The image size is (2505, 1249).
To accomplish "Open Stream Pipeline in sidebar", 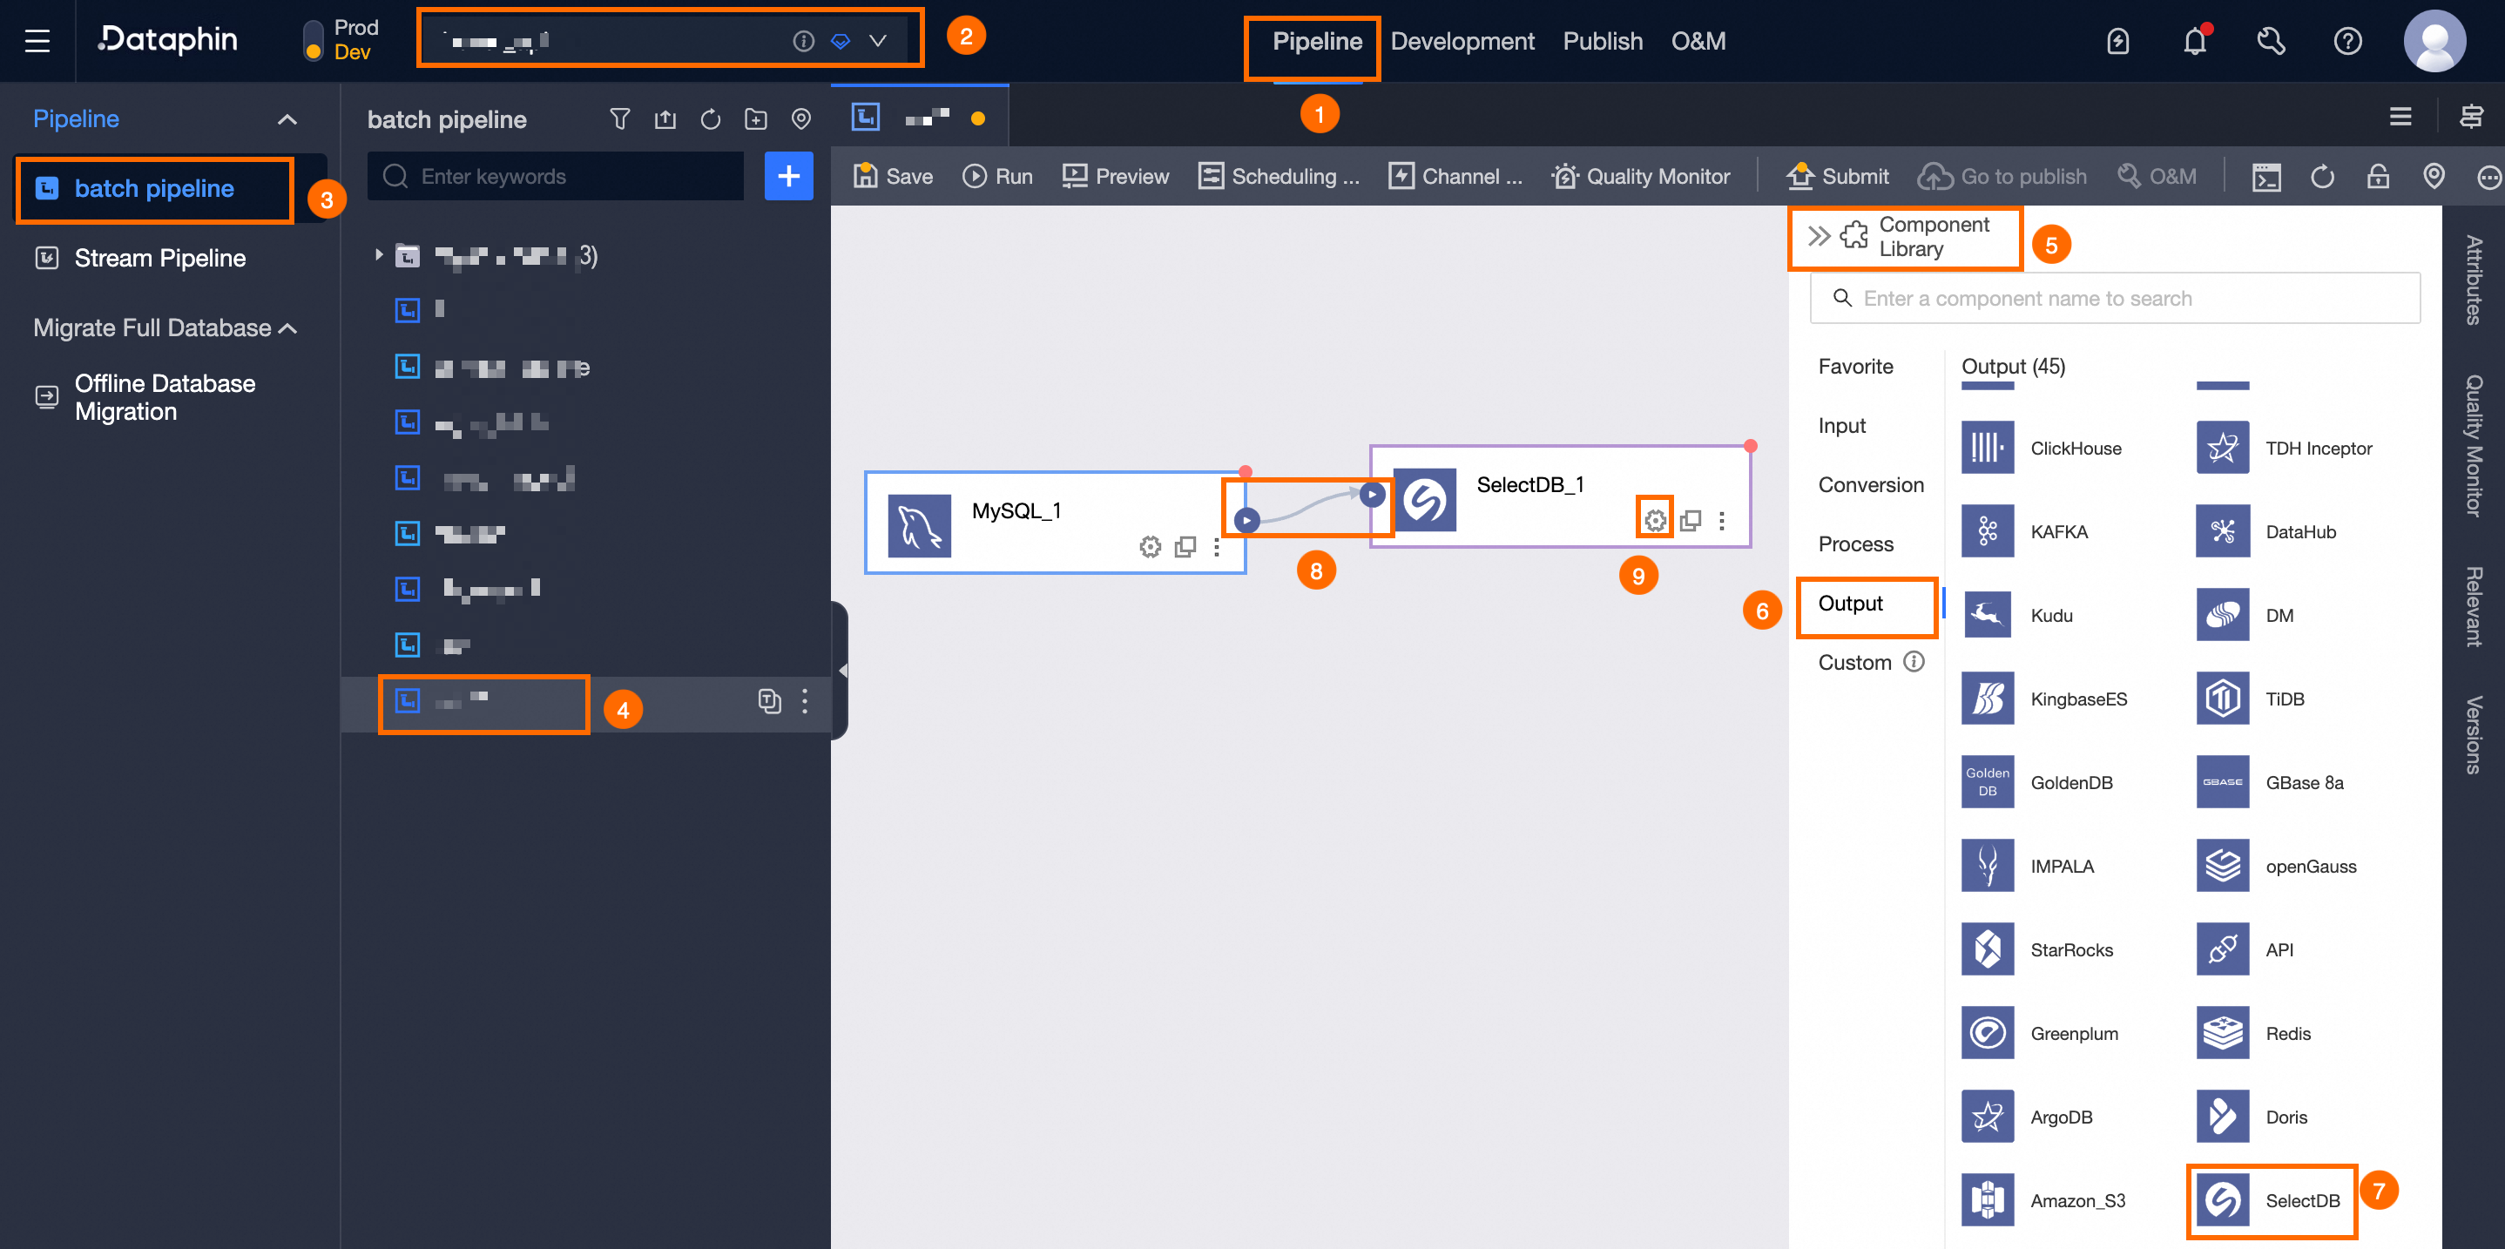I will point(159,258).
